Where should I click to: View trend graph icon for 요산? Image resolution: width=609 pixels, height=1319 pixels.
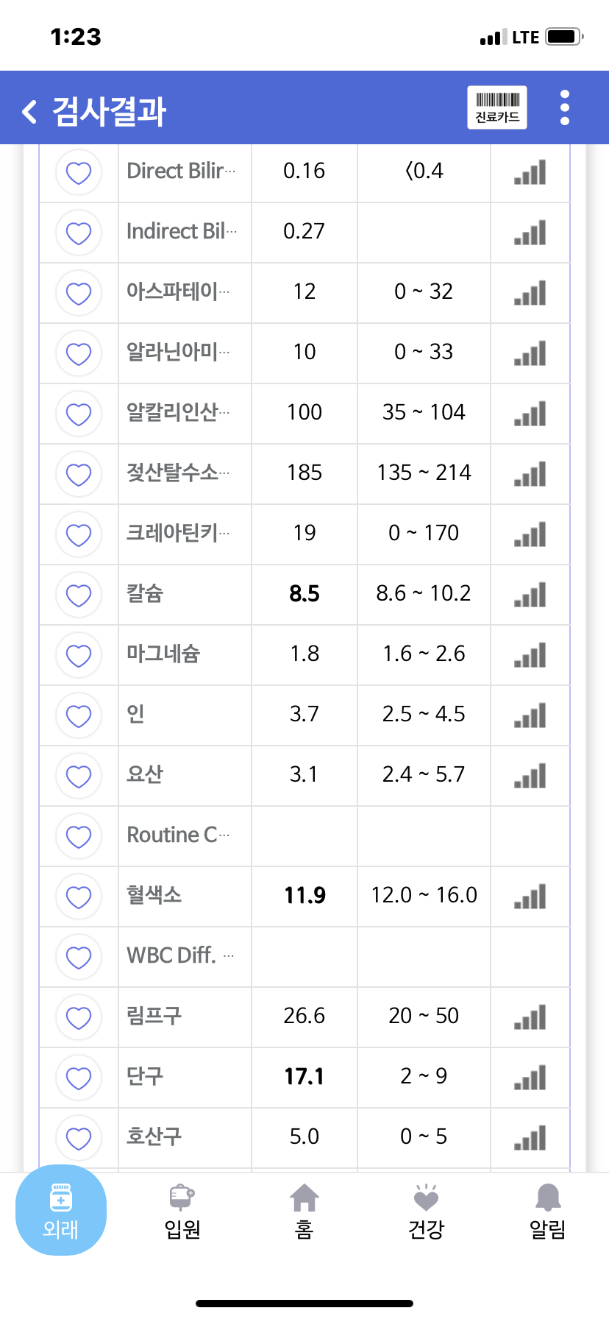530,776
